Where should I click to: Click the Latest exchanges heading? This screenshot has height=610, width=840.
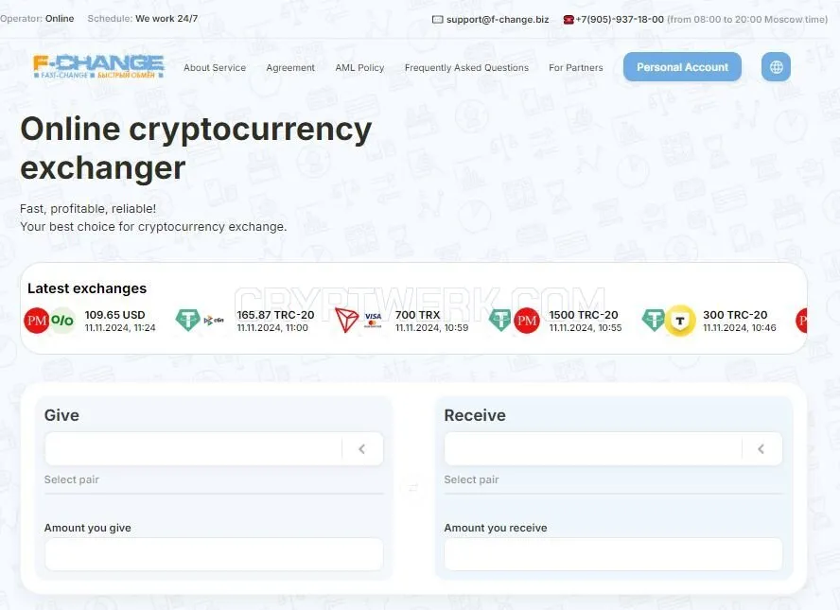(x=87, y=288)
